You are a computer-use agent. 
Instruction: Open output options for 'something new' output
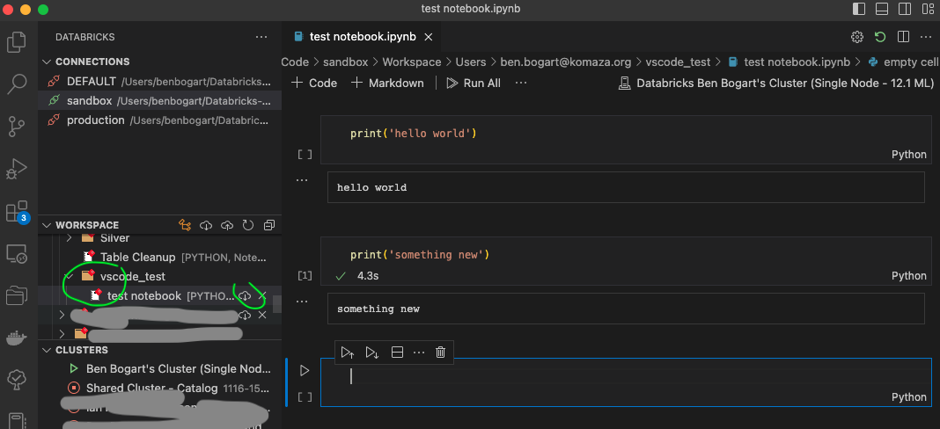click(304, 301)
